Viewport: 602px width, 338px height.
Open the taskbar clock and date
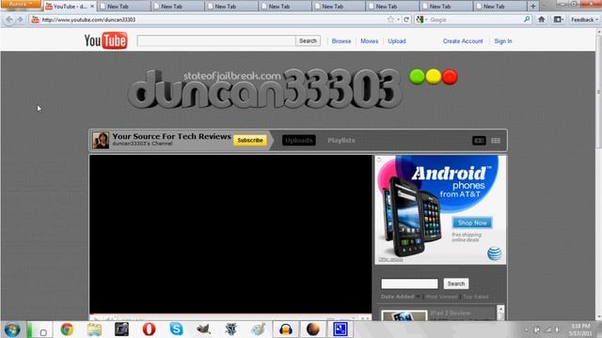580,330
